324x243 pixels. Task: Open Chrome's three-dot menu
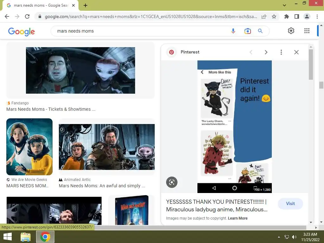coord(317,16)
